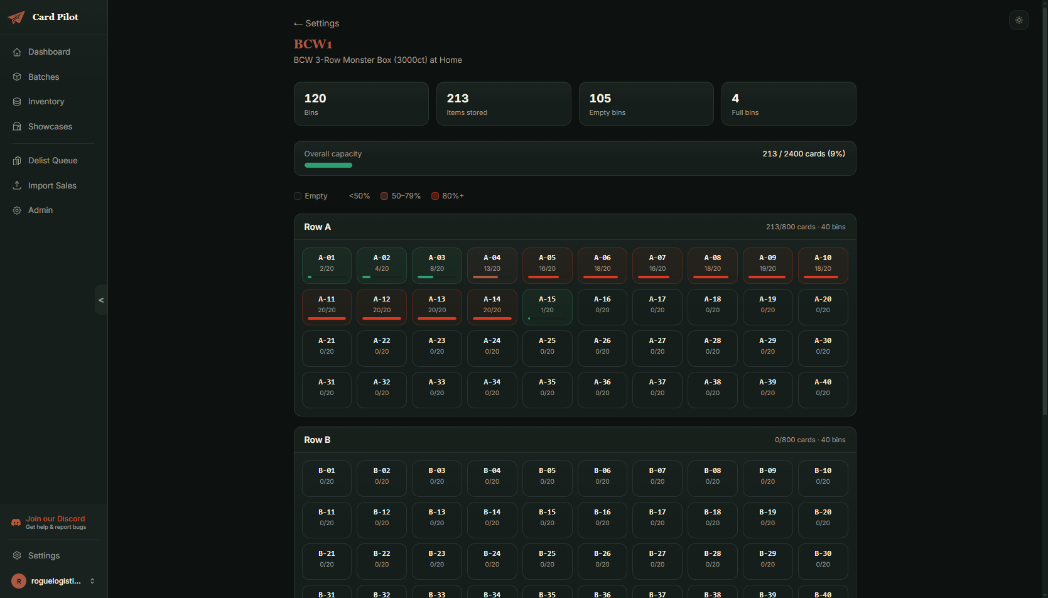Click the Inventory database icon
Screen dimensions: 1048x598
click(x=17, y=102)
